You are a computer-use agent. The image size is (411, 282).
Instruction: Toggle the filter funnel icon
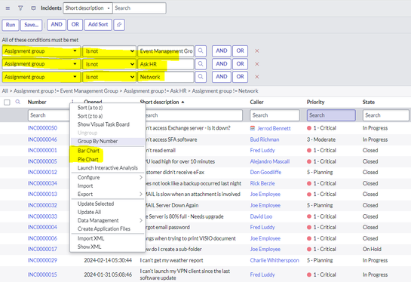[x=20, y=8]
